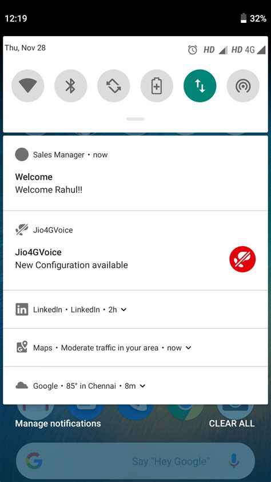The width and height of the screenshot is (271, 482).
Task: Tap the Sales Manager app icon
Action: 22,155
